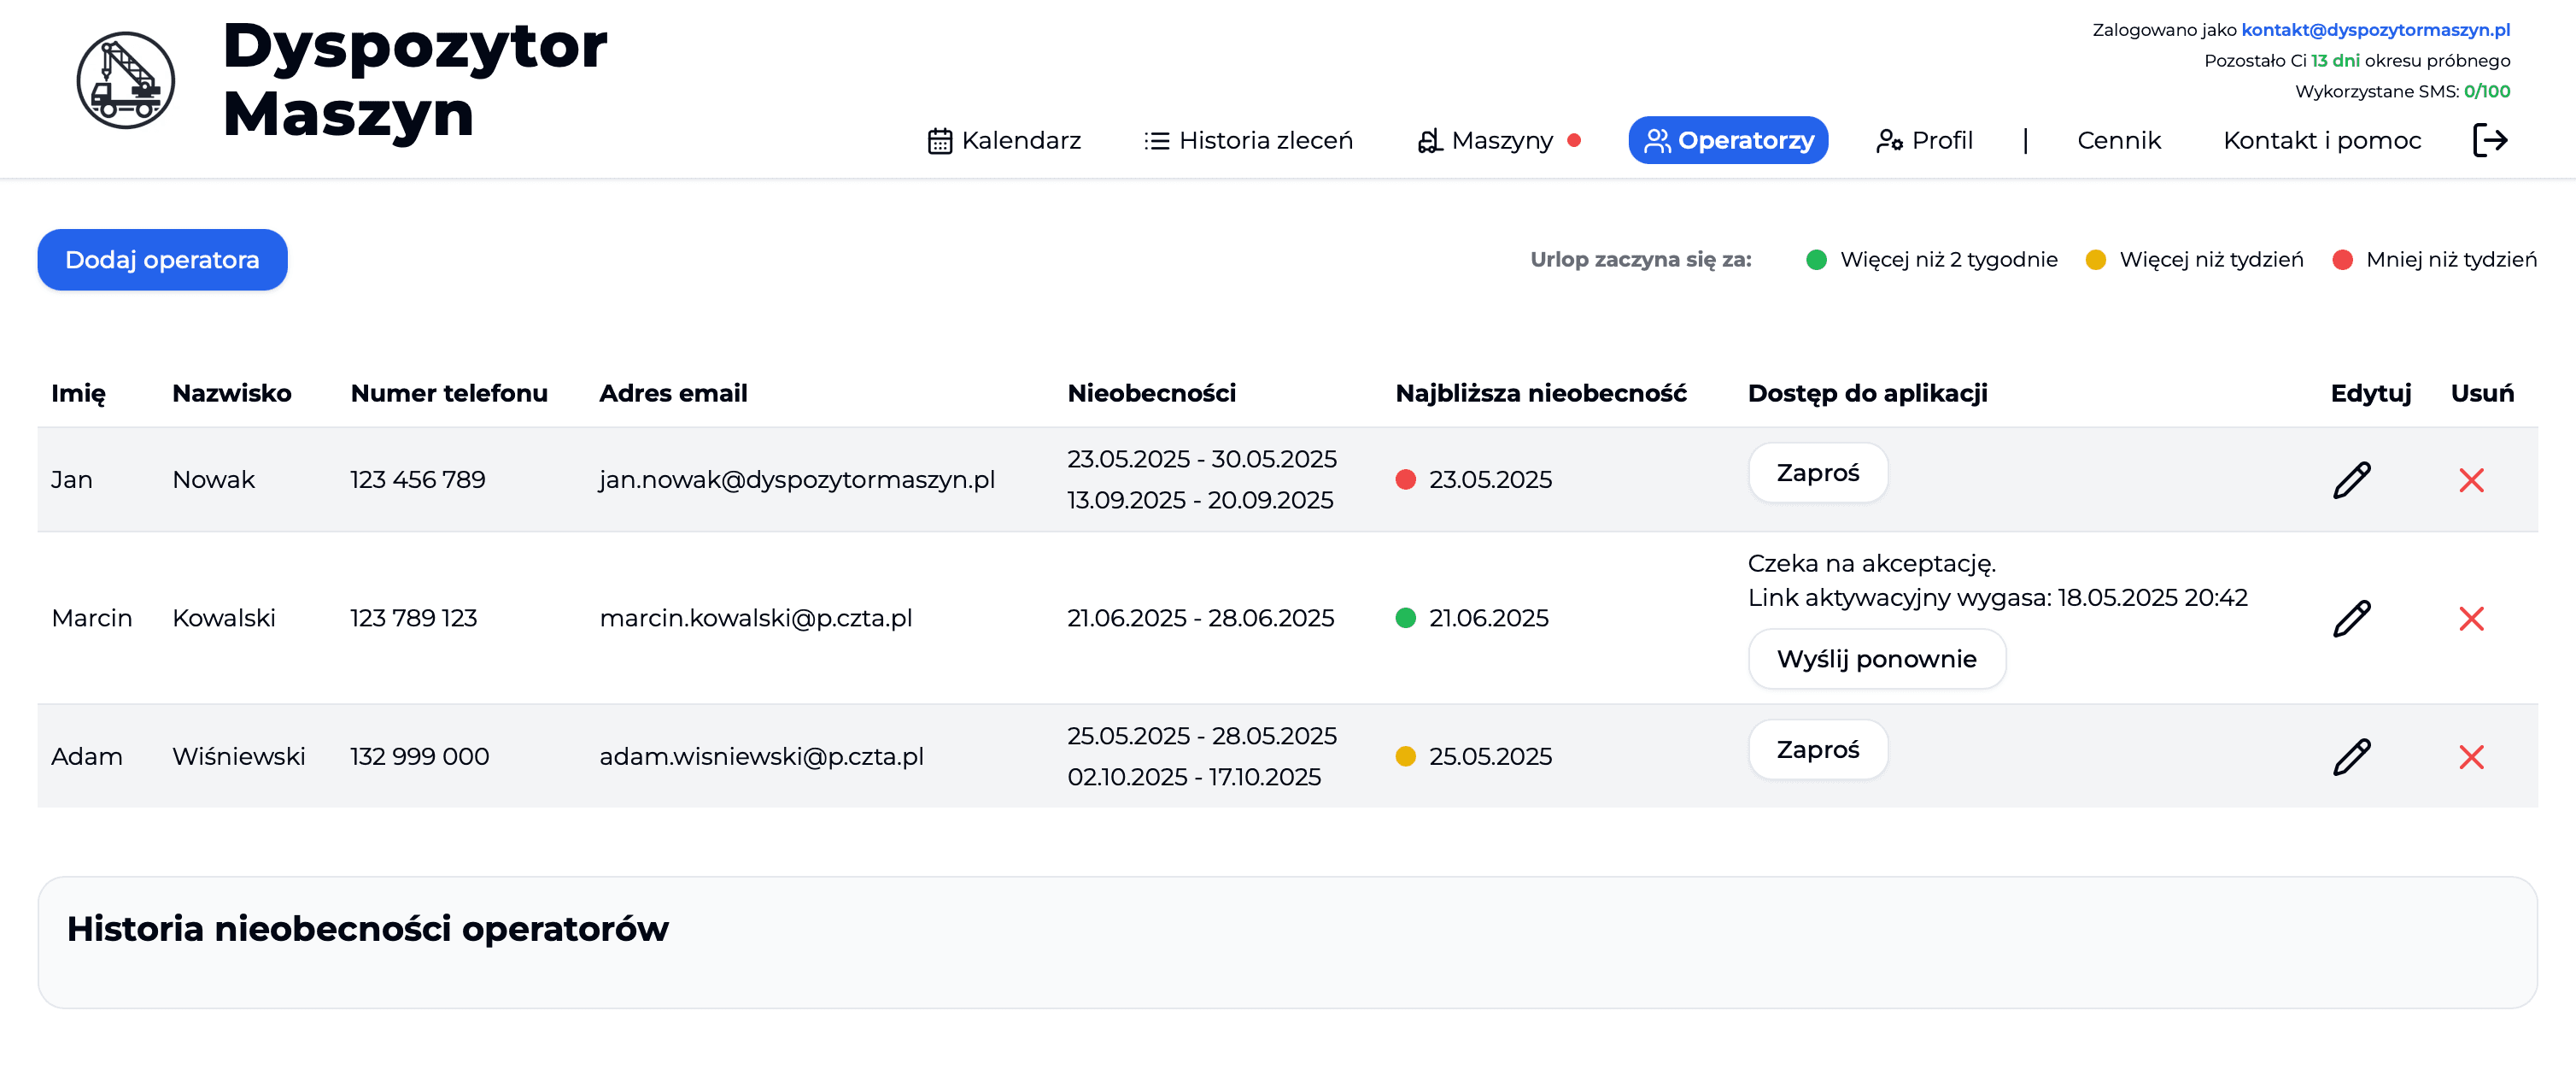Click the Dodaj operatora button
2576x1087 pixels.
coord(162,261)
